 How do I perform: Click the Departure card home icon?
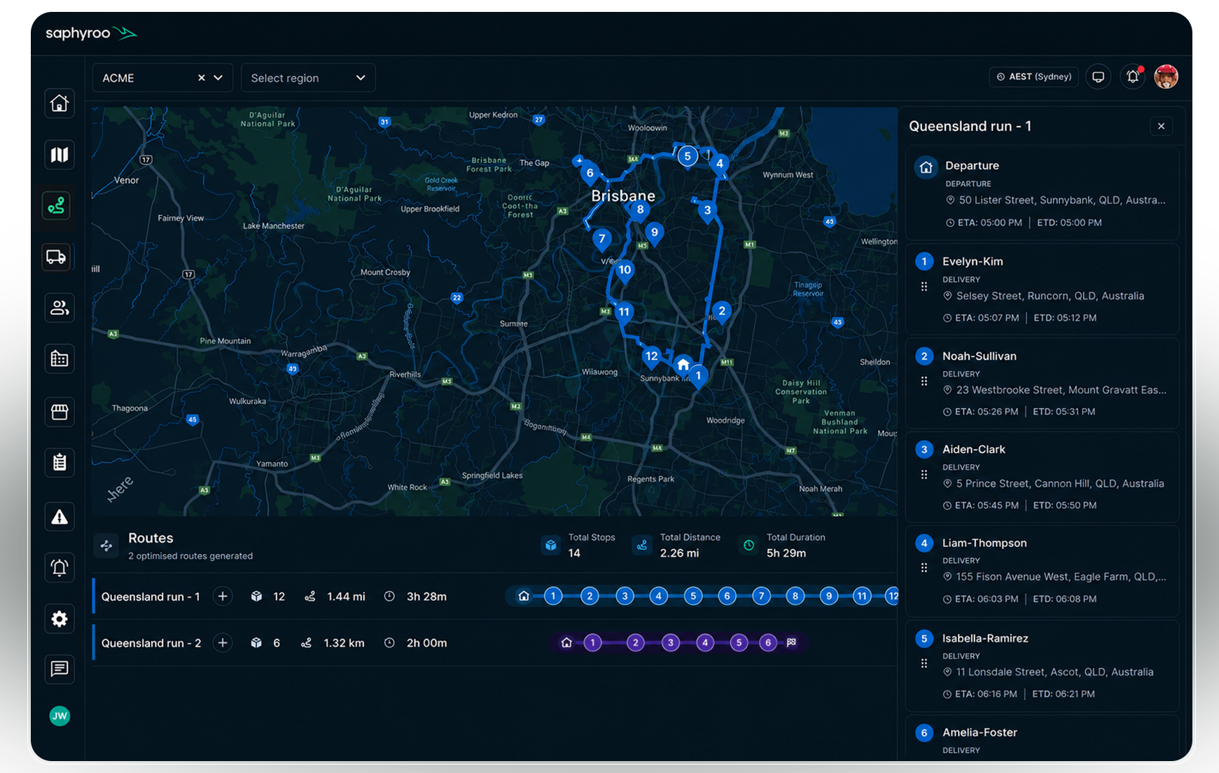(x=926, y=167)
